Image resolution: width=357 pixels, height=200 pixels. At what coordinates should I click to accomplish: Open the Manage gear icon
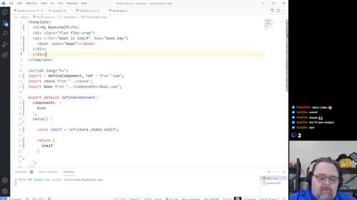tap(5, 191)
